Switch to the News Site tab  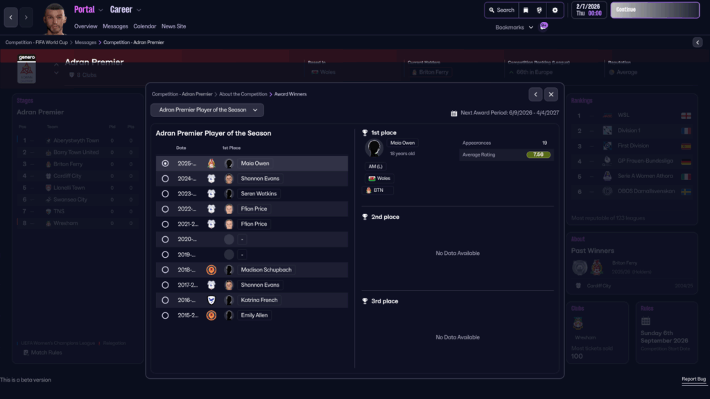173,26
